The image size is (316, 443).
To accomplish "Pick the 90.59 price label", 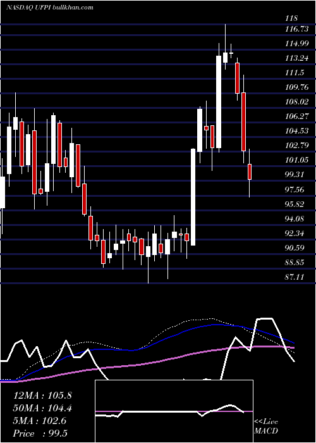I will coord(295,248).
